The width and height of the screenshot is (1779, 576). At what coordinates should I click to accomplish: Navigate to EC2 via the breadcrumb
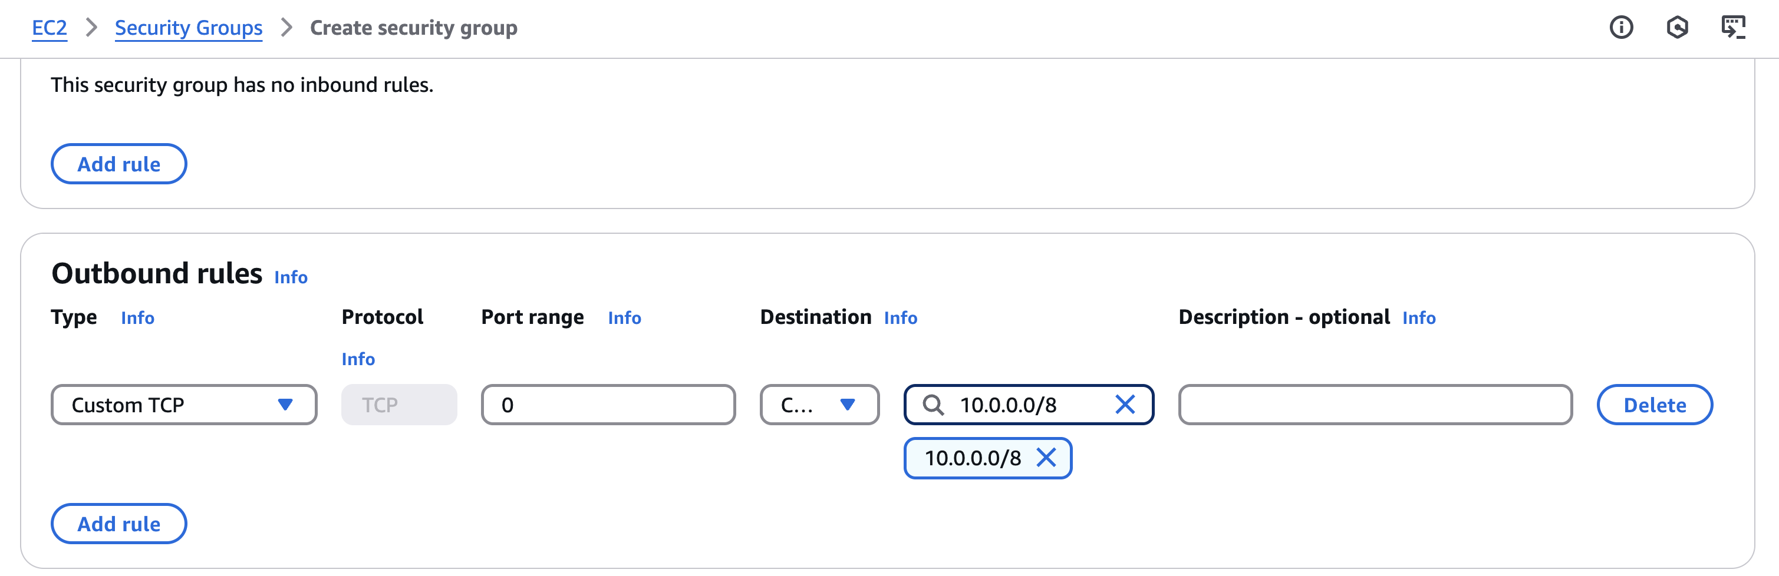(49, 28)
